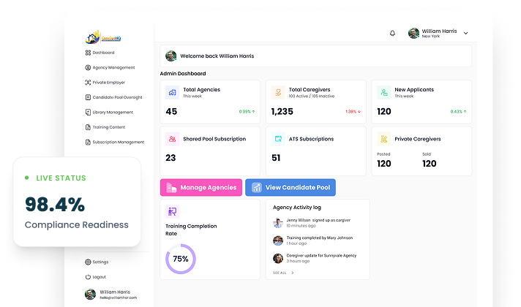
Task: Click the Shared Pool Subscription icon
Action: (172, 139)
